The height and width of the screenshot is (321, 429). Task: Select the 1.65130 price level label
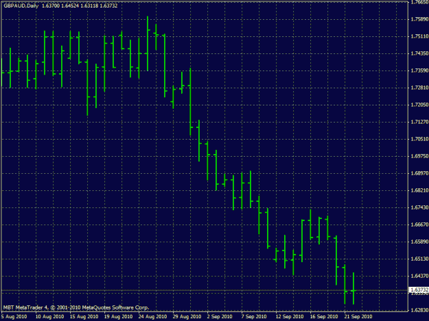[x=419, y=259]
